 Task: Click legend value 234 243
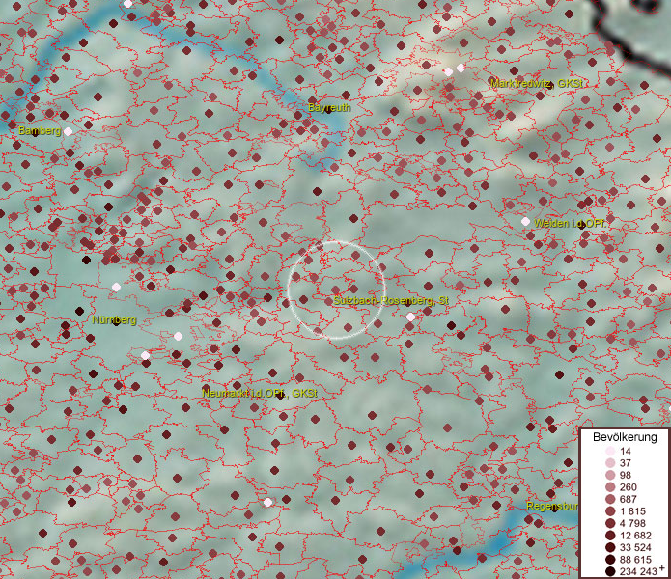[x=638, y=571]
